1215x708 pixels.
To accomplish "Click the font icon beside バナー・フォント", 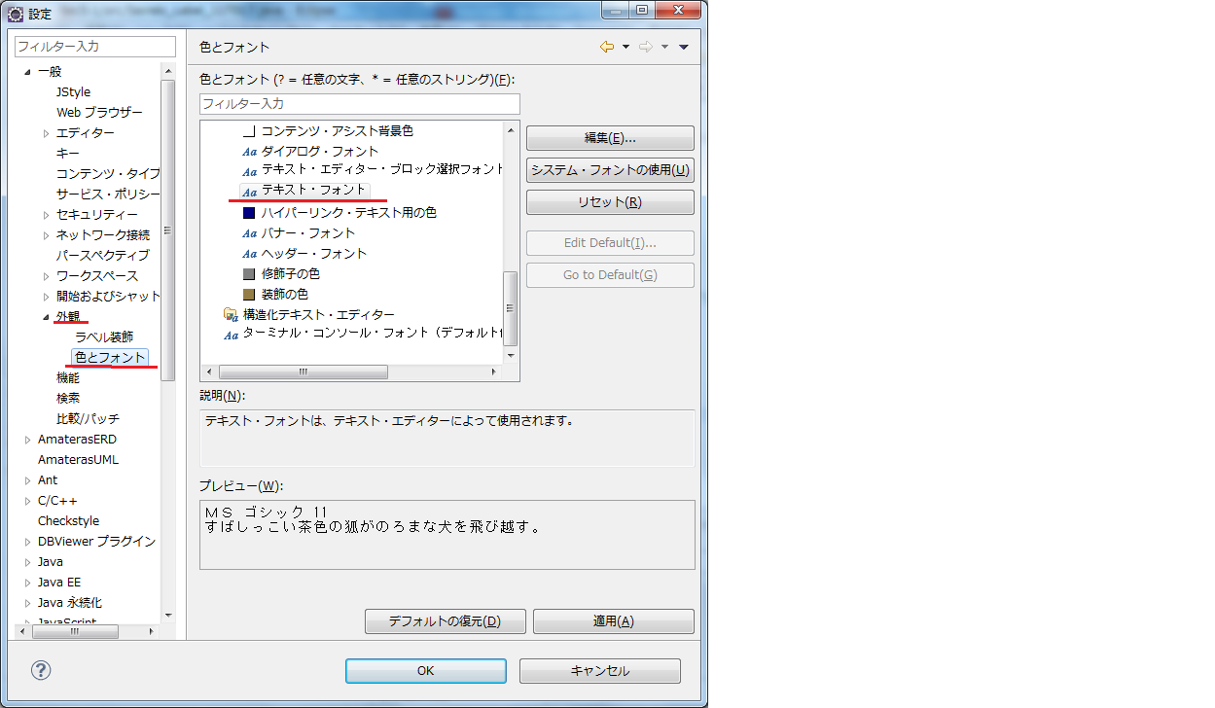I will click(249, 233).
